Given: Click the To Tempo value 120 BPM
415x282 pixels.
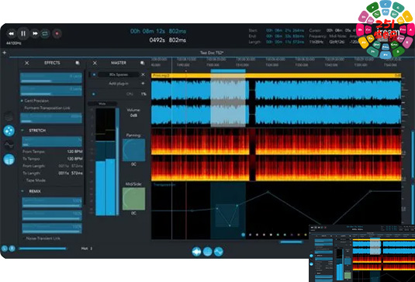Looking at the screenshot, I should [x=74, y=158].
